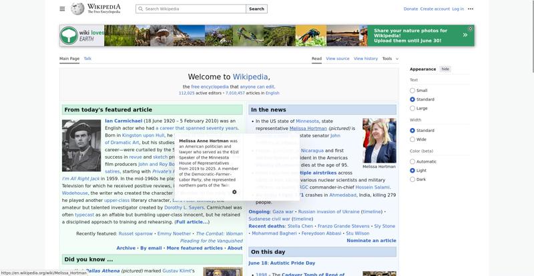
Task: Open the Melissa Hortman article link
Action: (x=308, y=128)
